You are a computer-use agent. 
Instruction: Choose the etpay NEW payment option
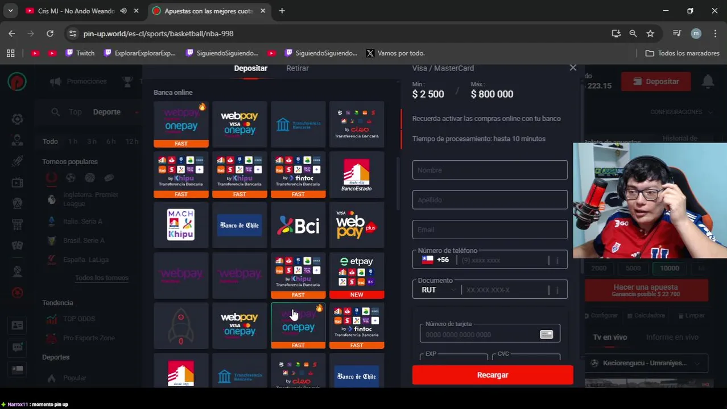click(357, 276)
